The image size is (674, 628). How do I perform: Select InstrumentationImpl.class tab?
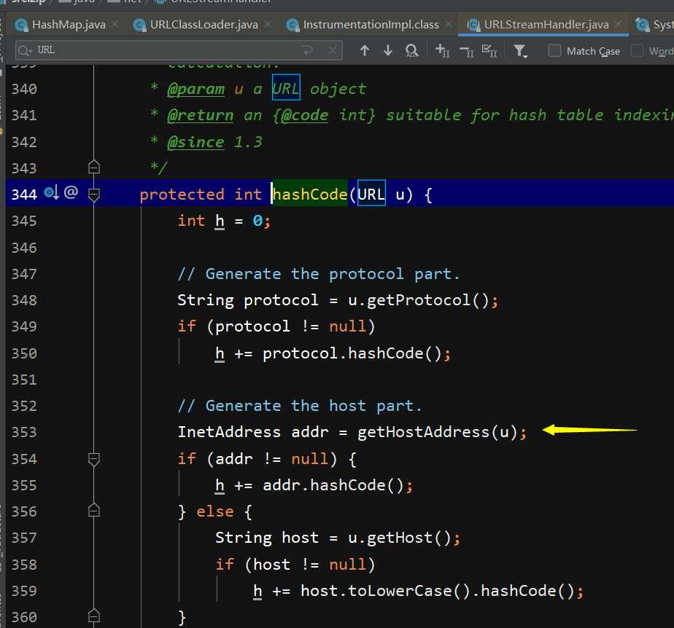coord(371,25)
